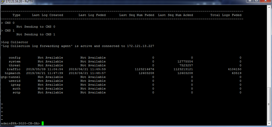Click the 'gtp-tunnel' log type row label

(x=11, y=77)
